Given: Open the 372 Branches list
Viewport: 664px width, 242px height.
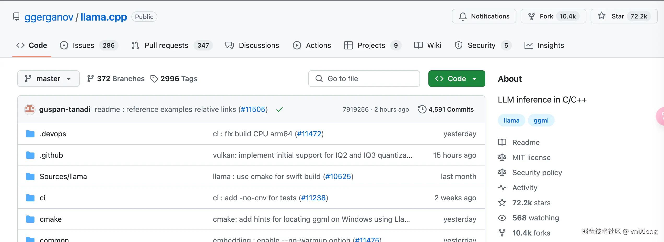Looking at the screenshot, I should pyautogui.click(x=116, y=79).
